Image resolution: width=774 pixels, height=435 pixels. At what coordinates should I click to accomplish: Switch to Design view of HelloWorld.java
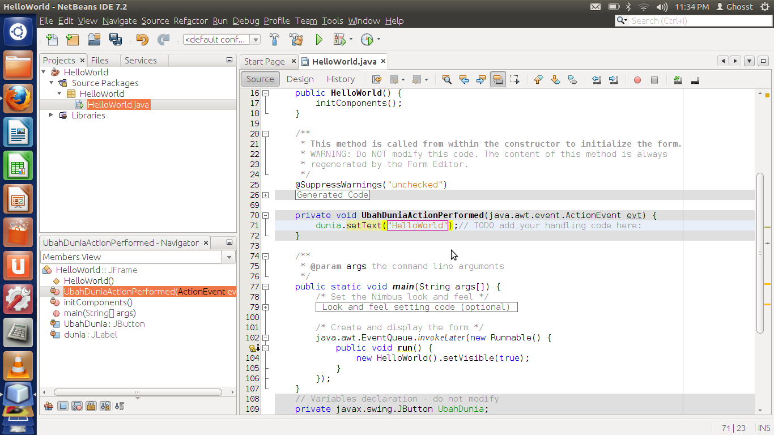click(300, 79)
